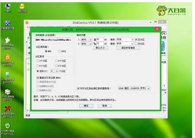
Task: Open sector alignment dropdown 2048 扇区
Action: 134,88
